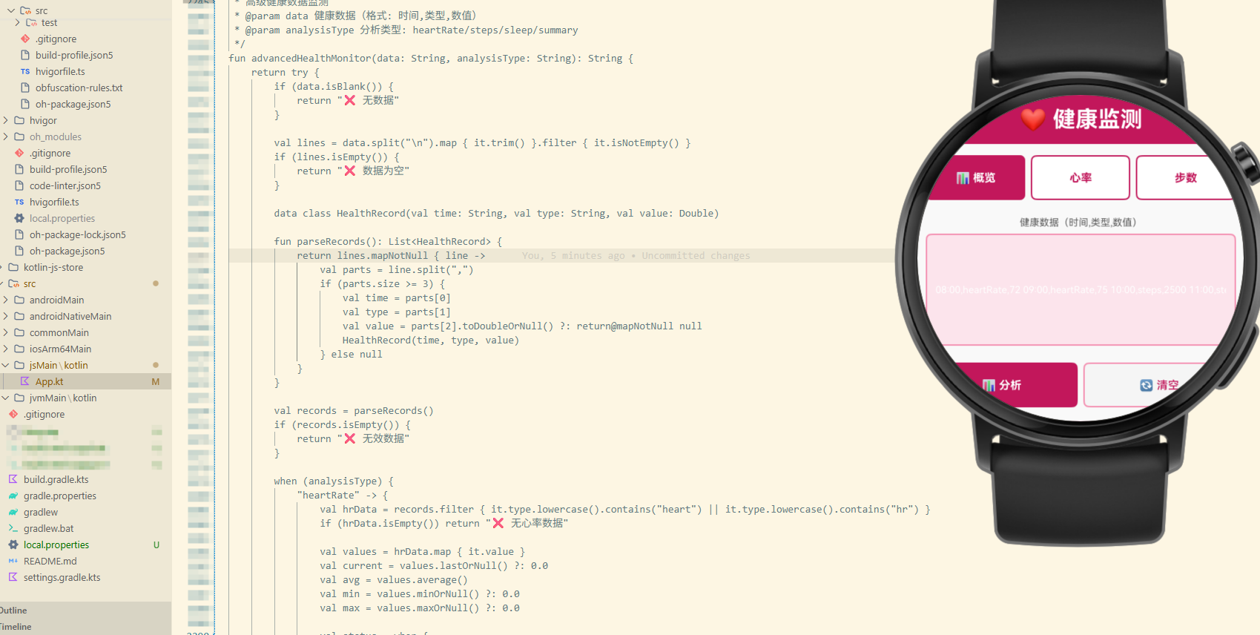
Task: Click the kotlin-js-store folder icon
Action: tap(13, 268)
